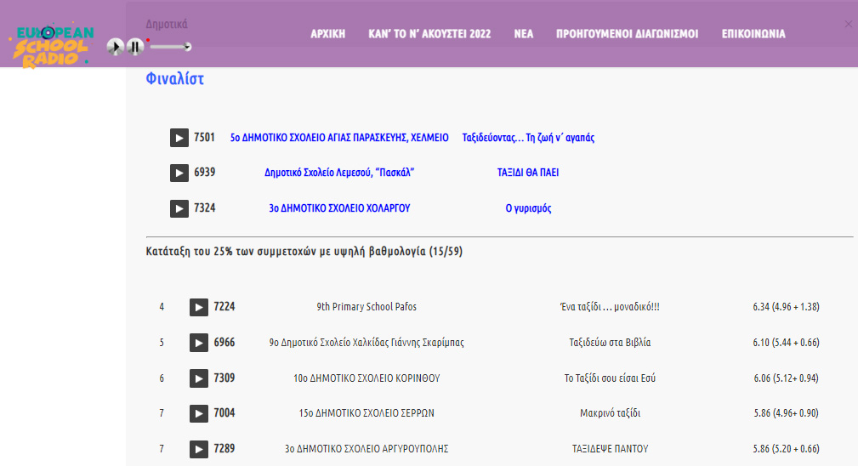
Task: Open the ΝΕΑ menu page
Action: click(x=524, y=35)
